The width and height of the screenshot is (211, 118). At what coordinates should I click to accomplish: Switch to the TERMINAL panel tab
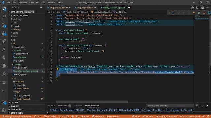[78, 106]
